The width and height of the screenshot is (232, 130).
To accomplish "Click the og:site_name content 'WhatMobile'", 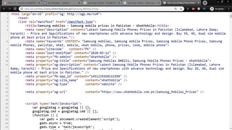I will pos(111,80).
